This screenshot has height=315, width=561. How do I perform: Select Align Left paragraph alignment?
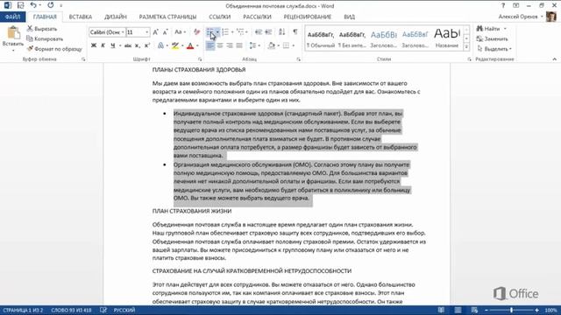pyautogui.click(x=210, y=45)
